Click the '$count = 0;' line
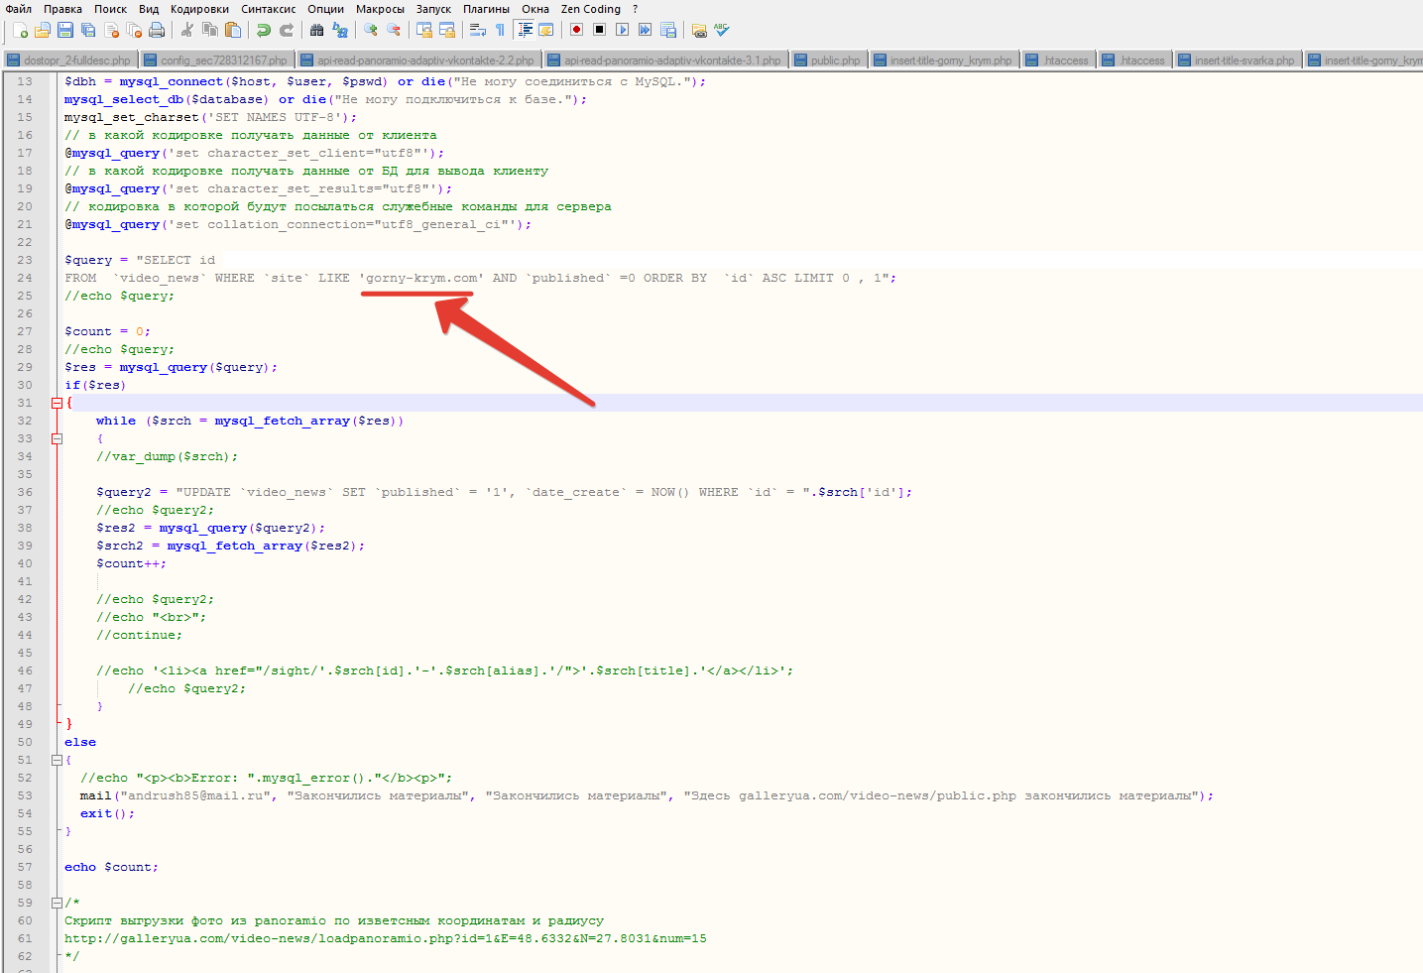 [x=108, y=331]
